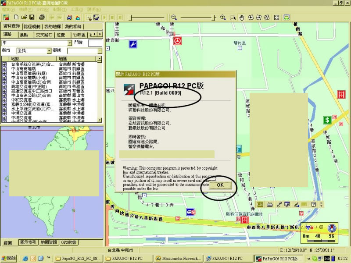Screen dimensions: 351x263
Task: Expand the 縣市 county dropdown
Action: point(49,51)
